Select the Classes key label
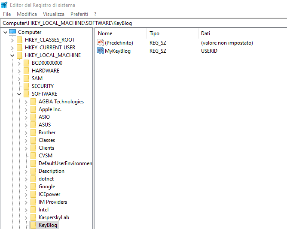Screen dimensions: 287x229 (x=47, y=140)
